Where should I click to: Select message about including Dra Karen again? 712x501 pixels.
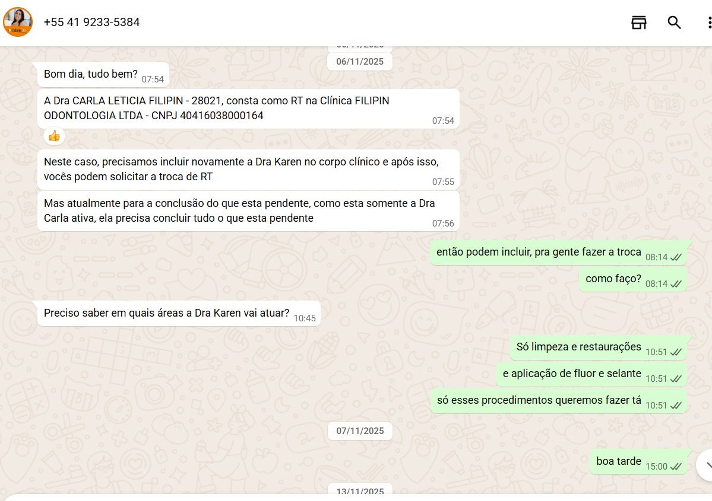(x=248, y=170)
